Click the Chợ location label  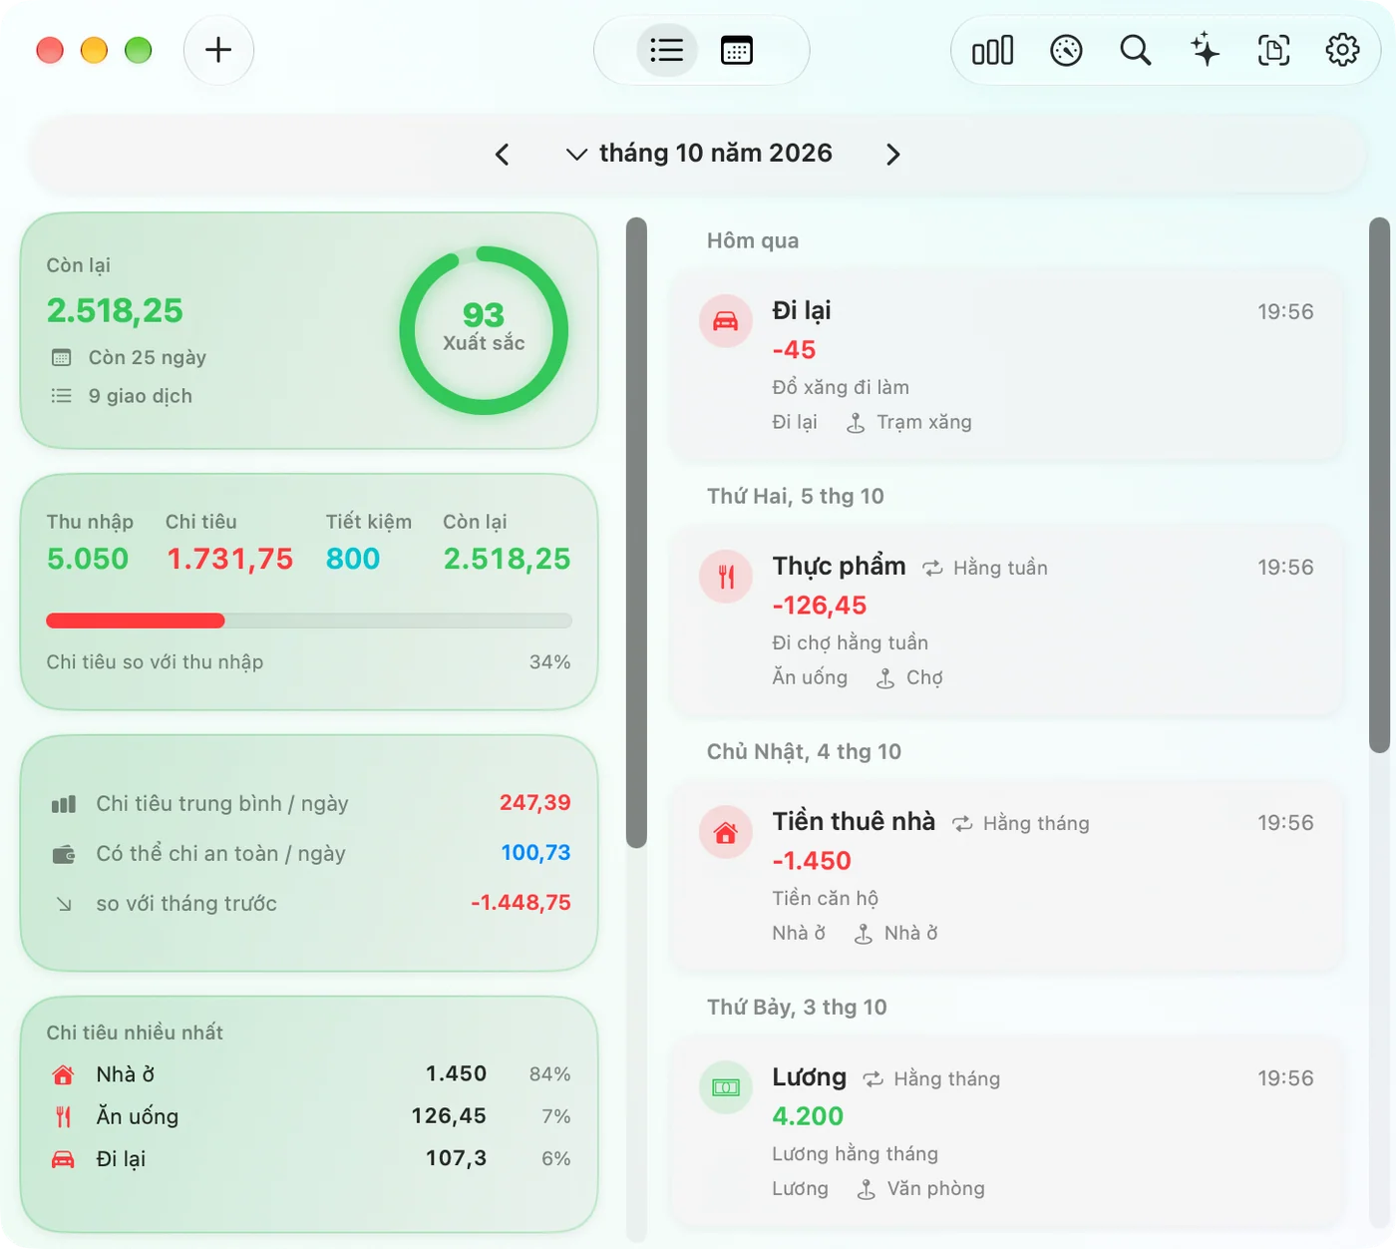tap(924, 678)
